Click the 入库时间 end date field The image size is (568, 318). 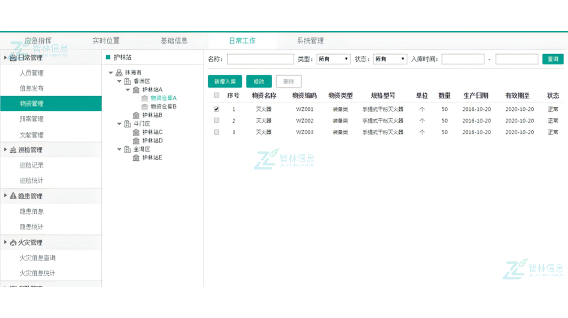(x=517, y=59)
